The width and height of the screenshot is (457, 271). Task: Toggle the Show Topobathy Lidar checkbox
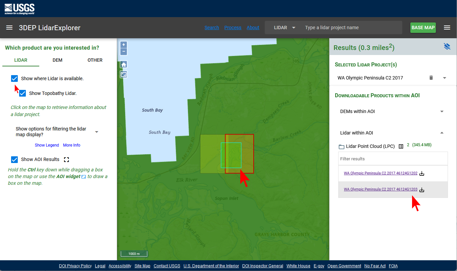[22, 93]
